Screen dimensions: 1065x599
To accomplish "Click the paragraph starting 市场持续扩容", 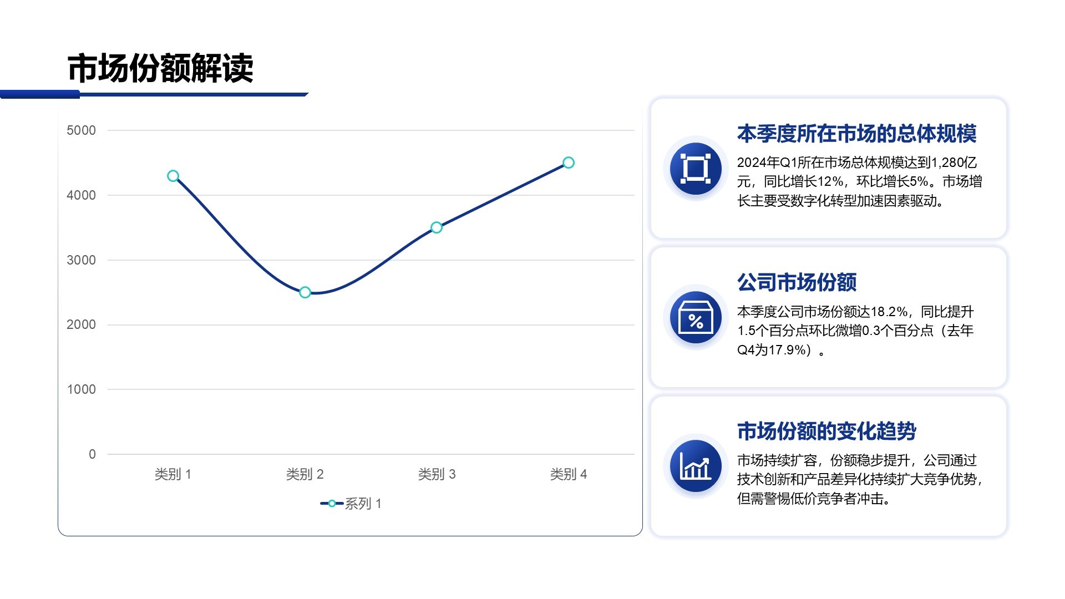I will pyautogui.click(x=859, y=479).
